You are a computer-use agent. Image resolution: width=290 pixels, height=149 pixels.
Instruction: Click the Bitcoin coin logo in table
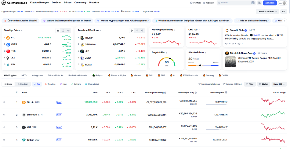pos(24,102)
